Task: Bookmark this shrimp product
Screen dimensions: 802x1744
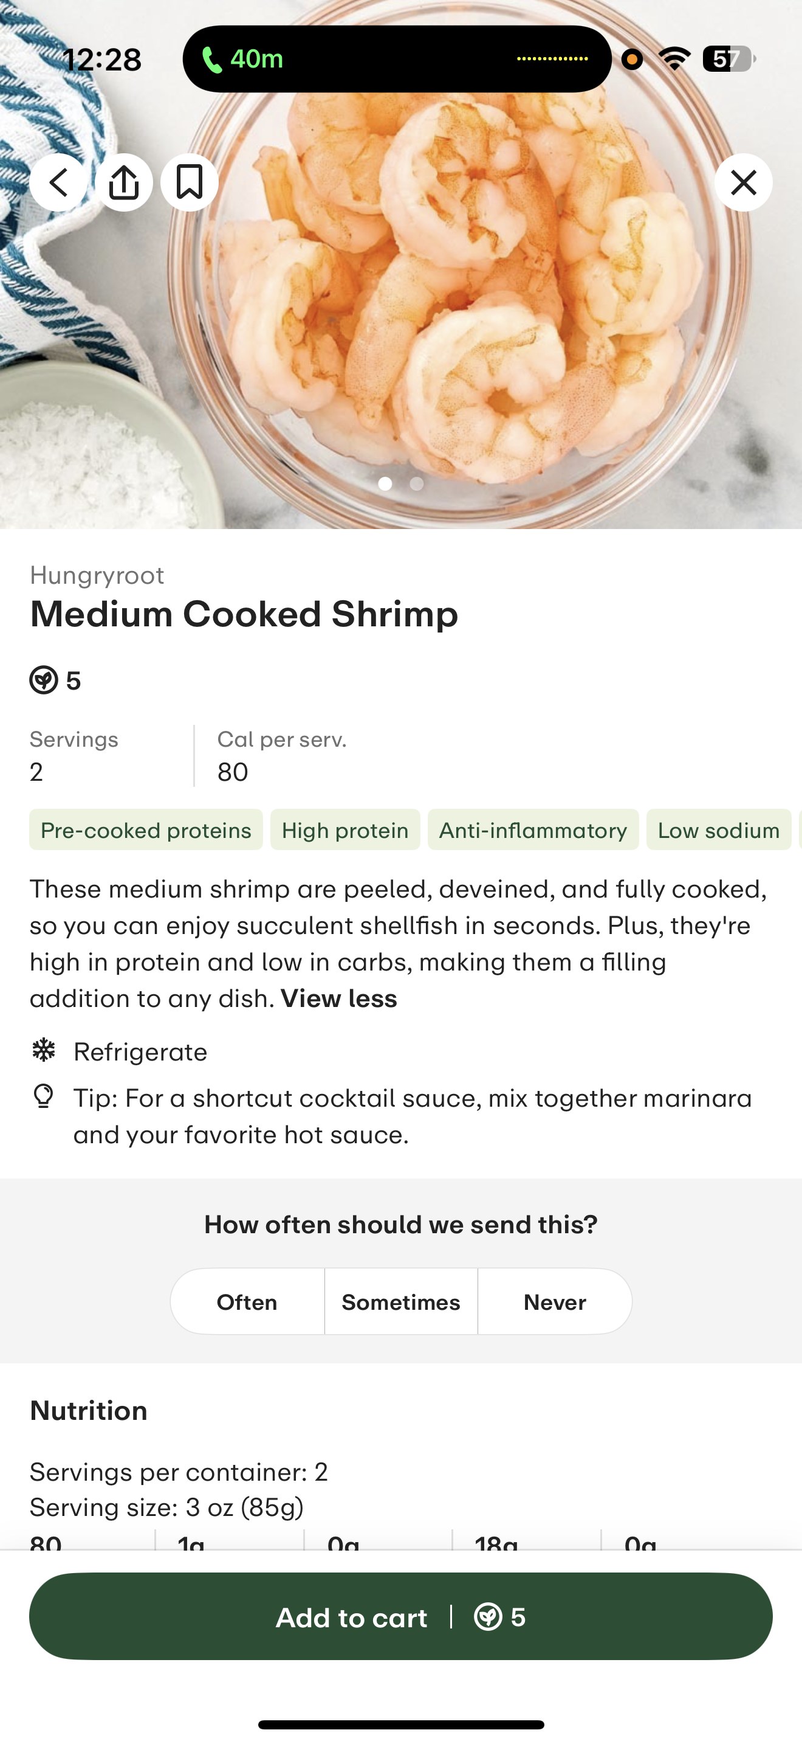Action: [190, 182]
